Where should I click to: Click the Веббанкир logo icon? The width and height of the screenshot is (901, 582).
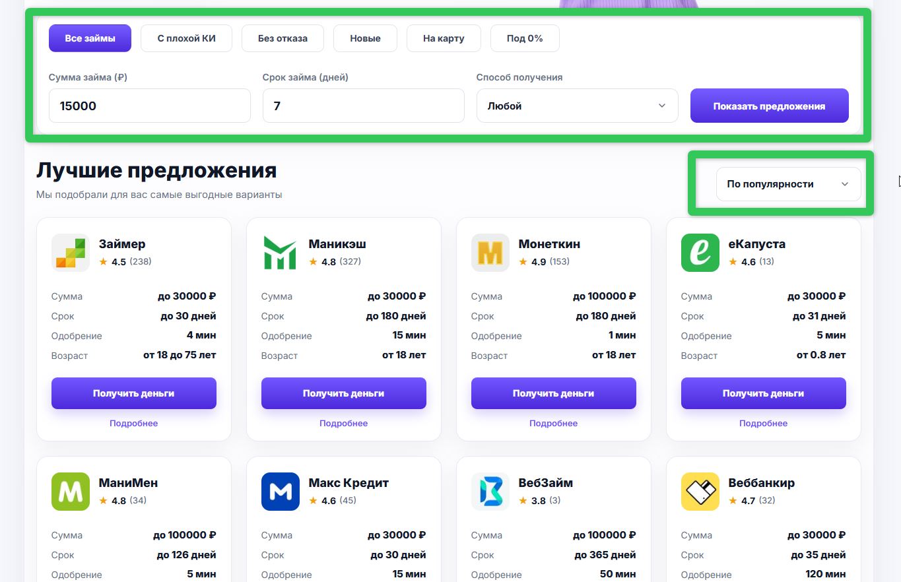pos(700,492)
